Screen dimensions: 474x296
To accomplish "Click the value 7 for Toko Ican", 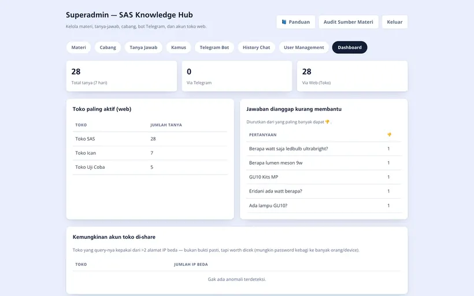I will pos(152,153).
